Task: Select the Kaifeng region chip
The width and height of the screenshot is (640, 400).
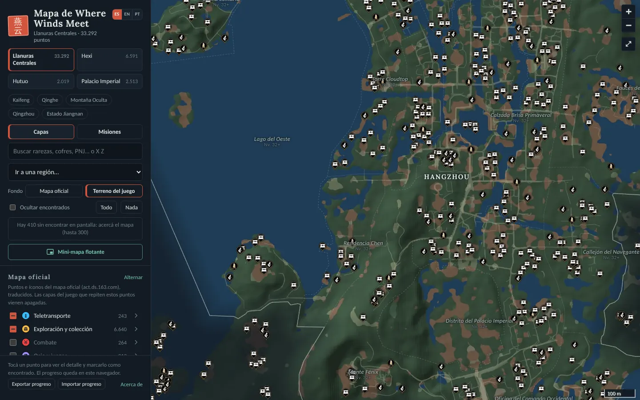Action: point(21,100)
